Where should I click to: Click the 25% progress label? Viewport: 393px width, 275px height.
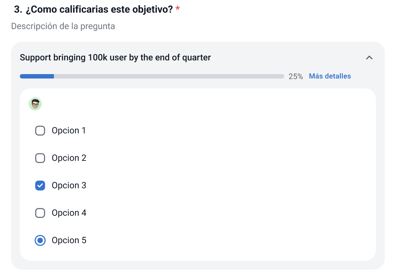click(x=296, y=76)
